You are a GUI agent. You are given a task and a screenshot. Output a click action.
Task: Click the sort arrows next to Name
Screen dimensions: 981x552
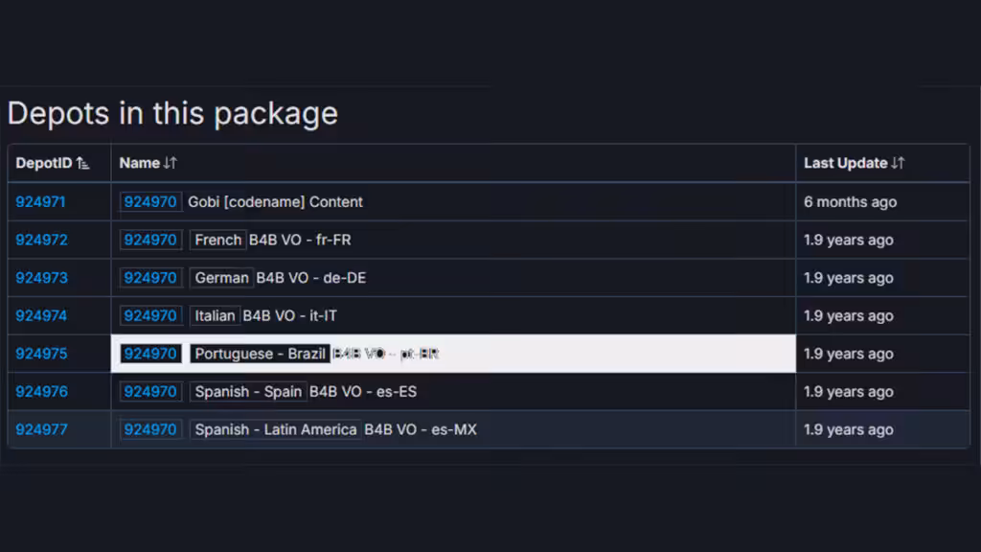click(x=170, y=164)
